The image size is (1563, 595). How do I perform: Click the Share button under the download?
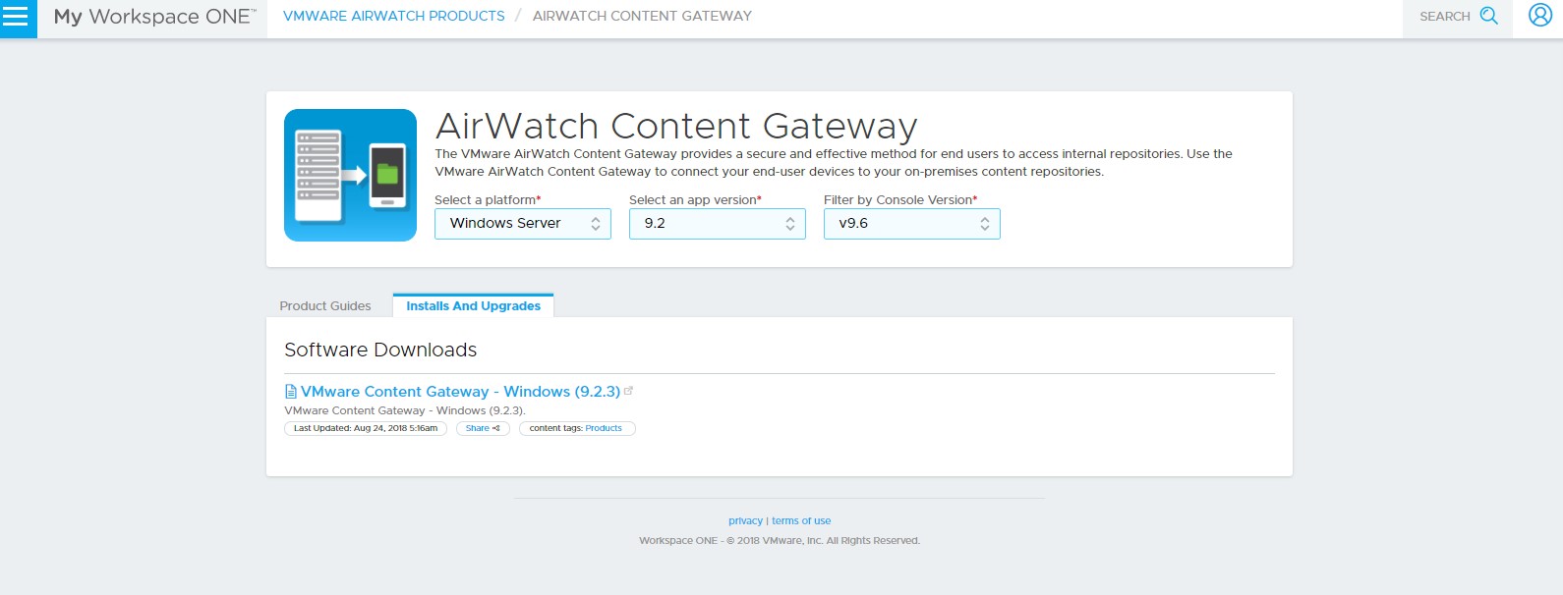tap(482, 428)
